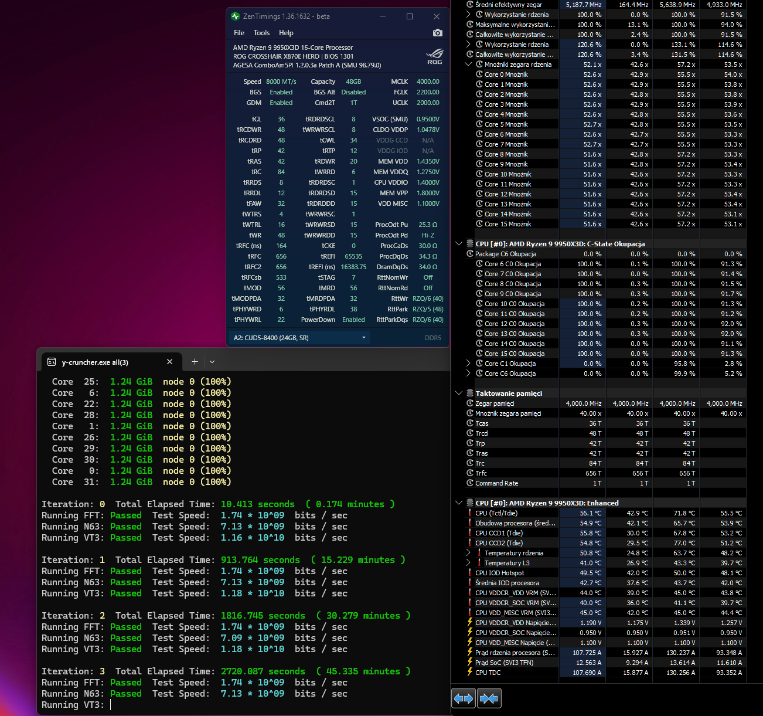Click the CPU CCD2 (Tdie) maximum value 77.0 °C
The height and width of the screenshot is (716, 763).
coord(684,543)
